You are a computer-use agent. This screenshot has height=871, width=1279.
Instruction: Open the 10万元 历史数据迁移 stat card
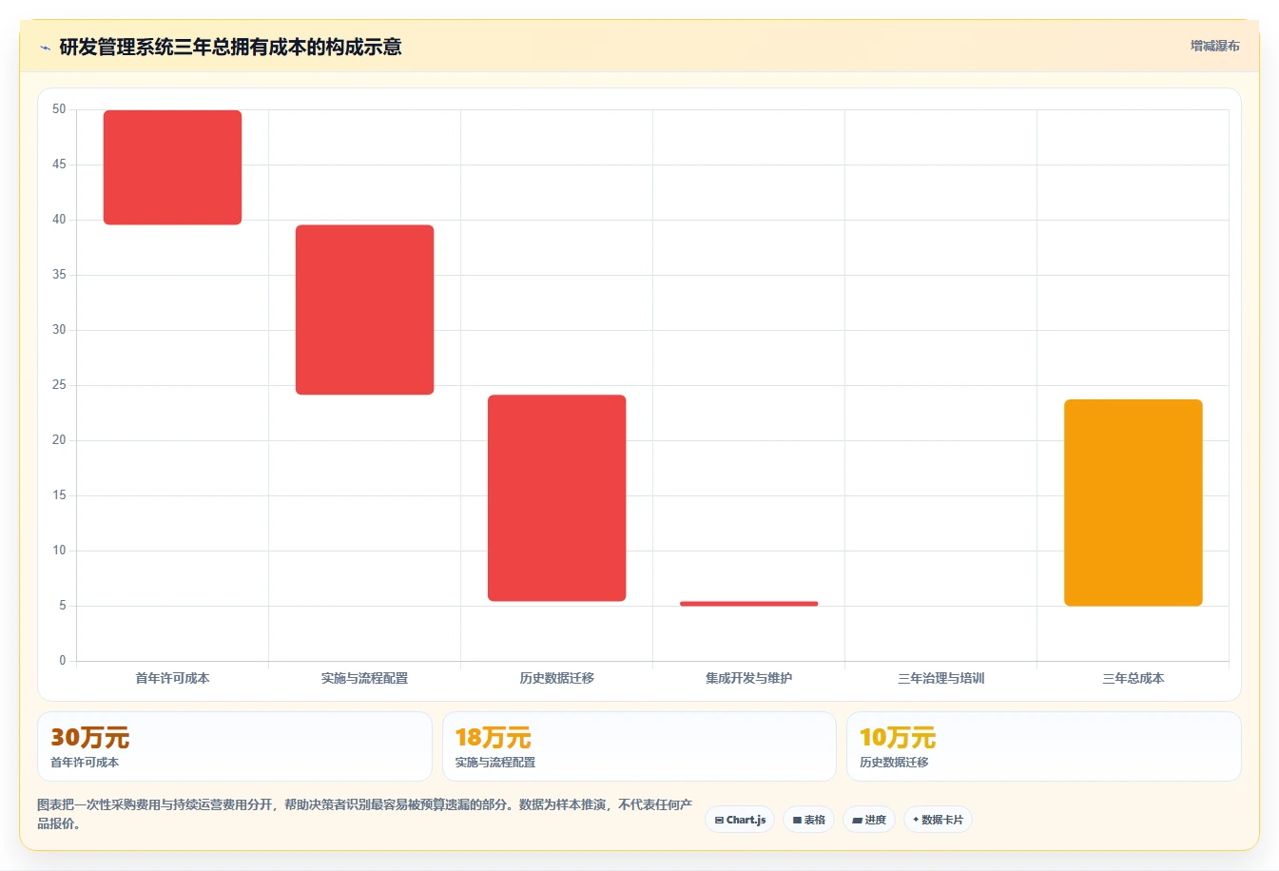[1043, 746]
